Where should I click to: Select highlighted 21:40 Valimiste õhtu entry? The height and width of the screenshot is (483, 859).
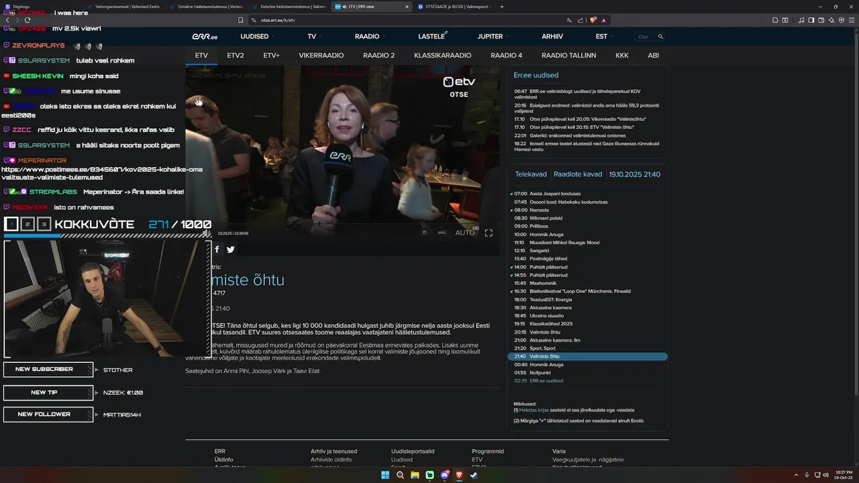[587, 356]
